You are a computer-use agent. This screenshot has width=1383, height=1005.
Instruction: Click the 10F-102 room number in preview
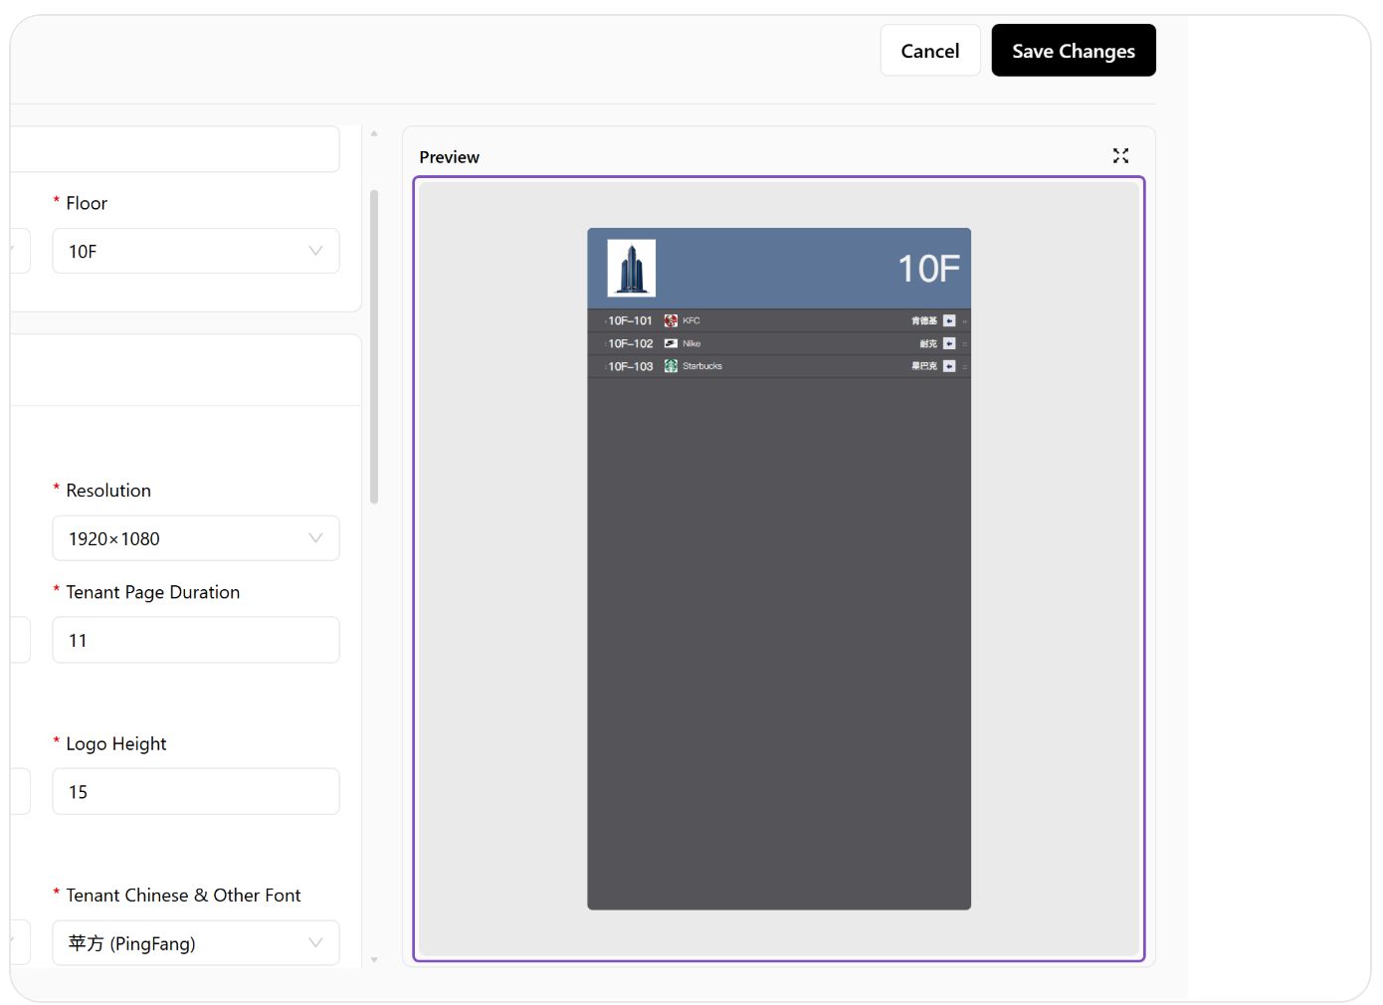(631, 343)
